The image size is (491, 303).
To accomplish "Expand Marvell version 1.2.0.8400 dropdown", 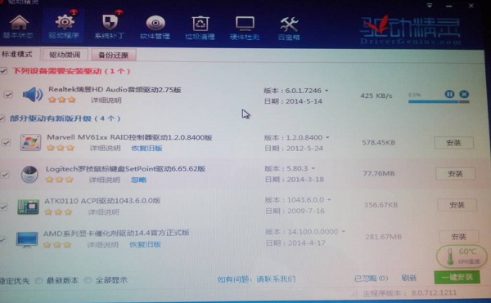I will [327, 137].
